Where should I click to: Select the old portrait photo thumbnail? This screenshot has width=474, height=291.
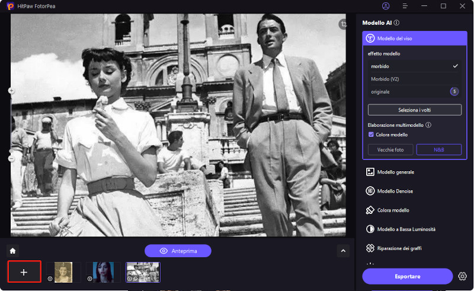click(63, 272)
